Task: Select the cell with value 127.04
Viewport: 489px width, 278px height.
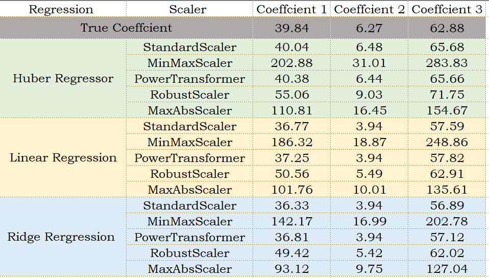Action: [447, 269]
